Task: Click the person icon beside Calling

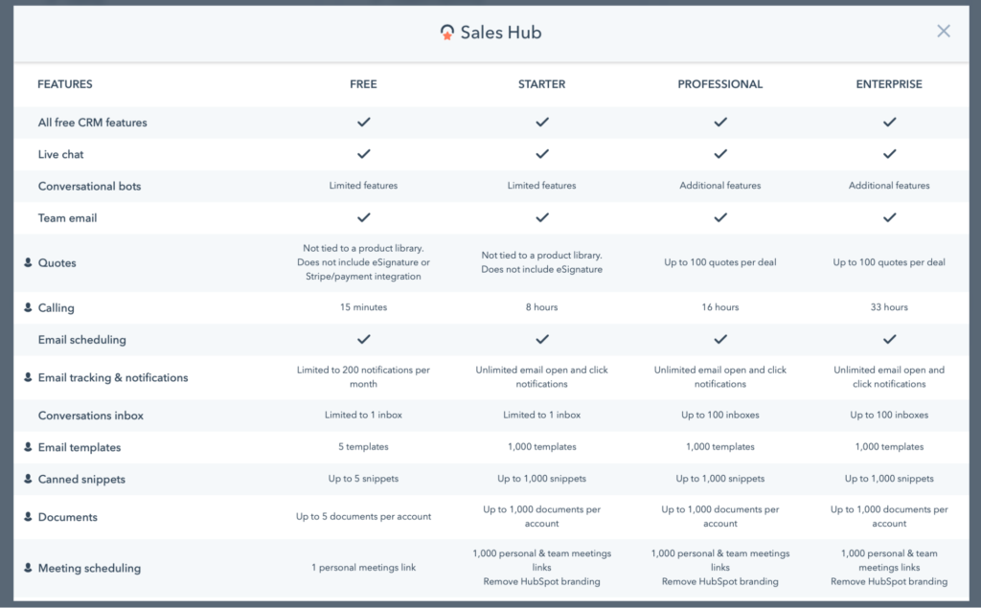Action: 28,307
